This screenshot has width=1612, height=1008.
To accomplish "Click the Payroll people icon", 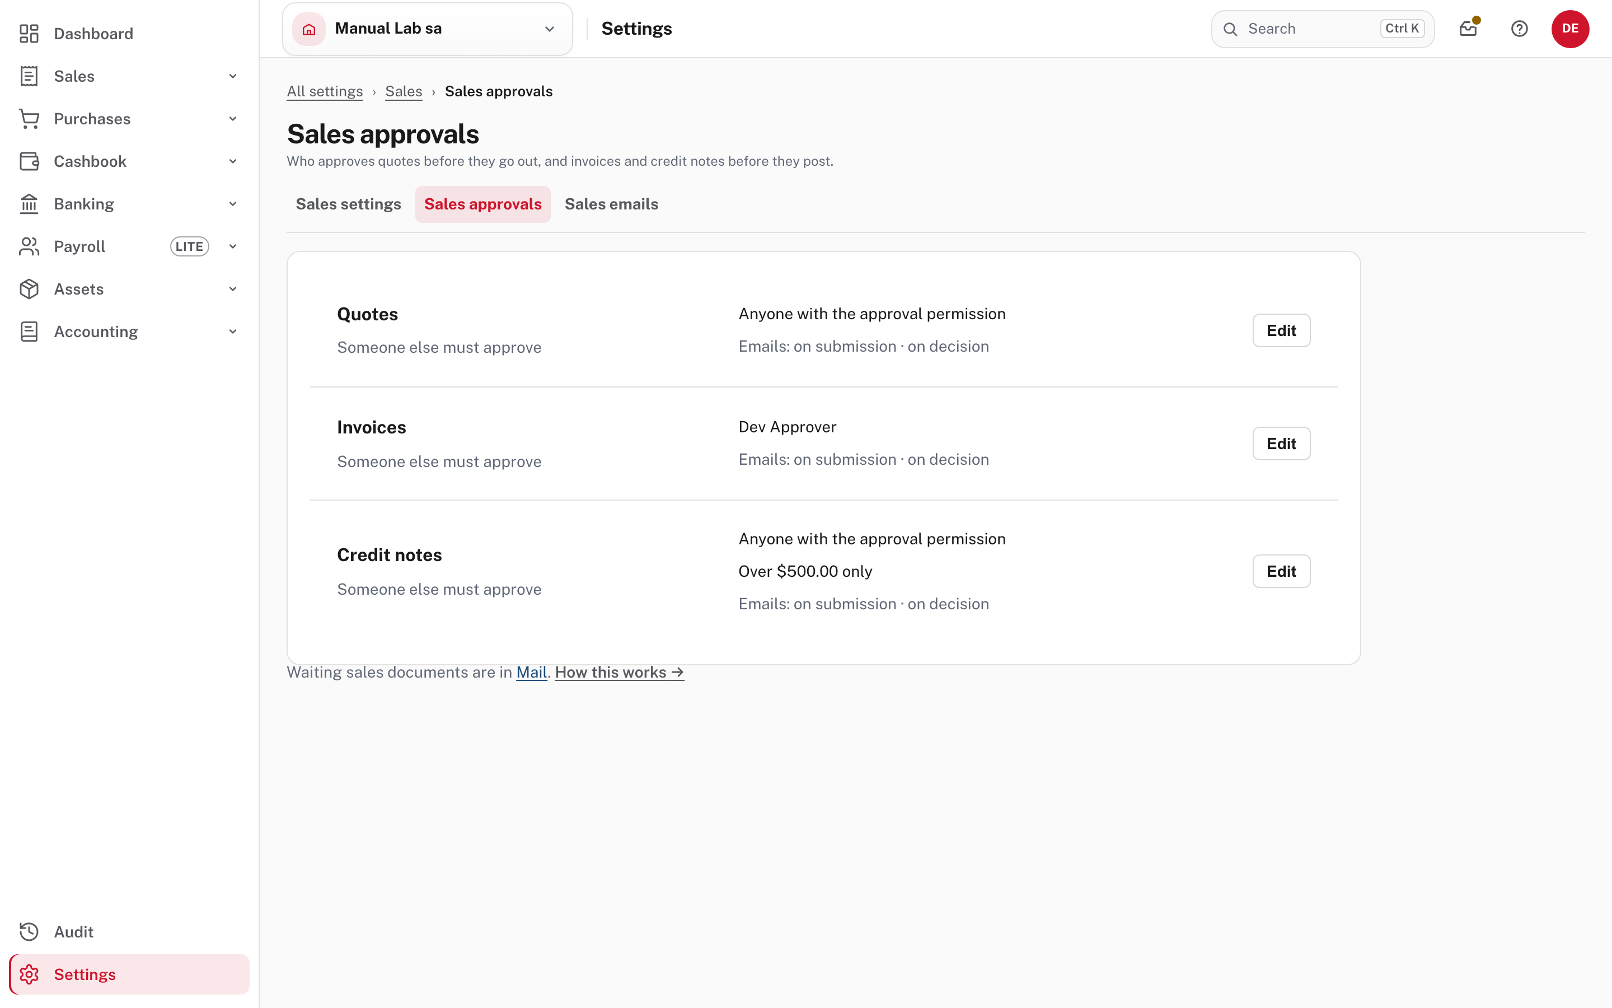I will point(29,246).
